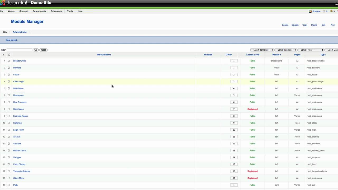This screenshot has height=190, width=338.
Task: Check the Resources module checkbox
Action: pos(9,95)
